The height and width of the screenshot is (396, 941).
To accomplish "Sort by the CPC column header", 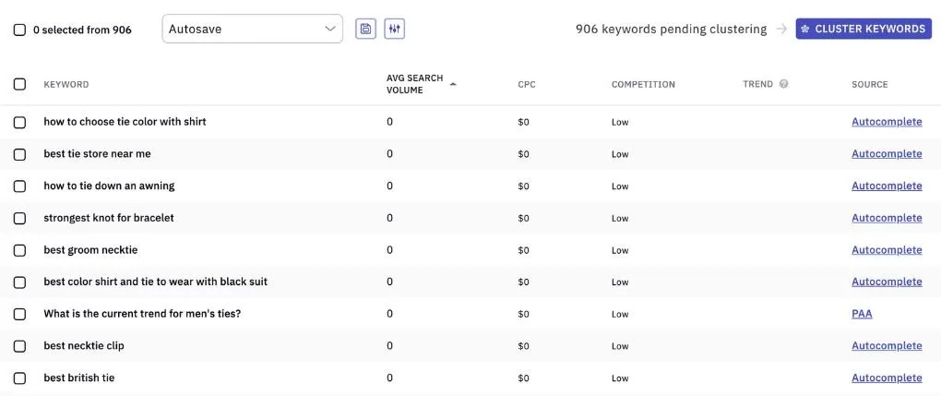I will (526, 85).
